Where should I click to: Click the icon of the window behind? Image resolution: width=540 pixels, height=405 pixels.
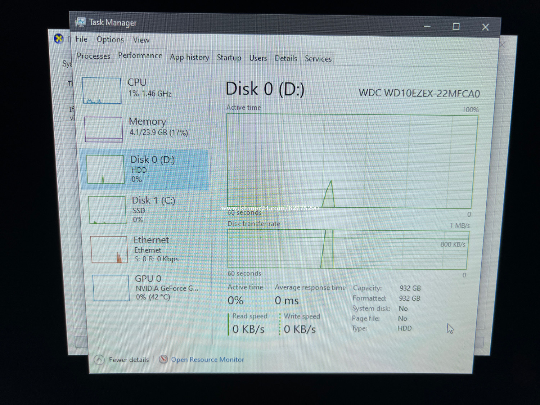[x=59, y=39]
